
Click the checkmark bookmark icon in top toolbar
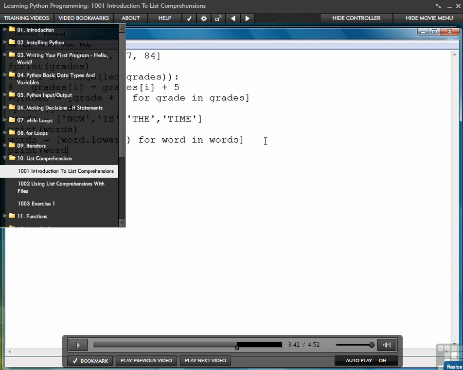[x=189, y=18]
